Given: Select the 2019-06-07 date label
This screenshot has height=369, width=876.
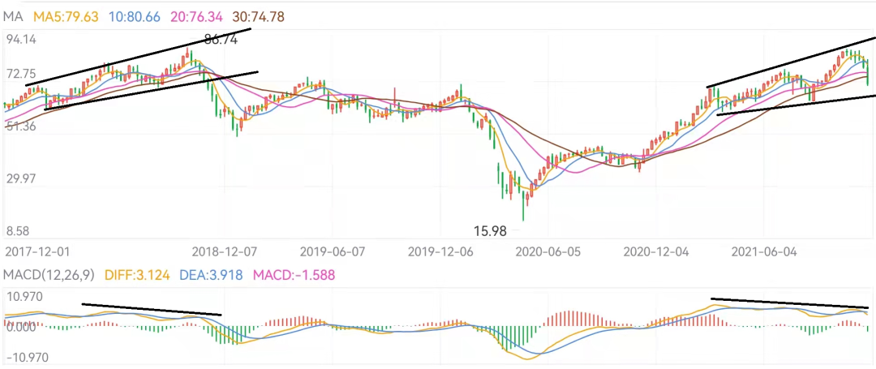Looking at the screenshot, I should coord(332,251).
